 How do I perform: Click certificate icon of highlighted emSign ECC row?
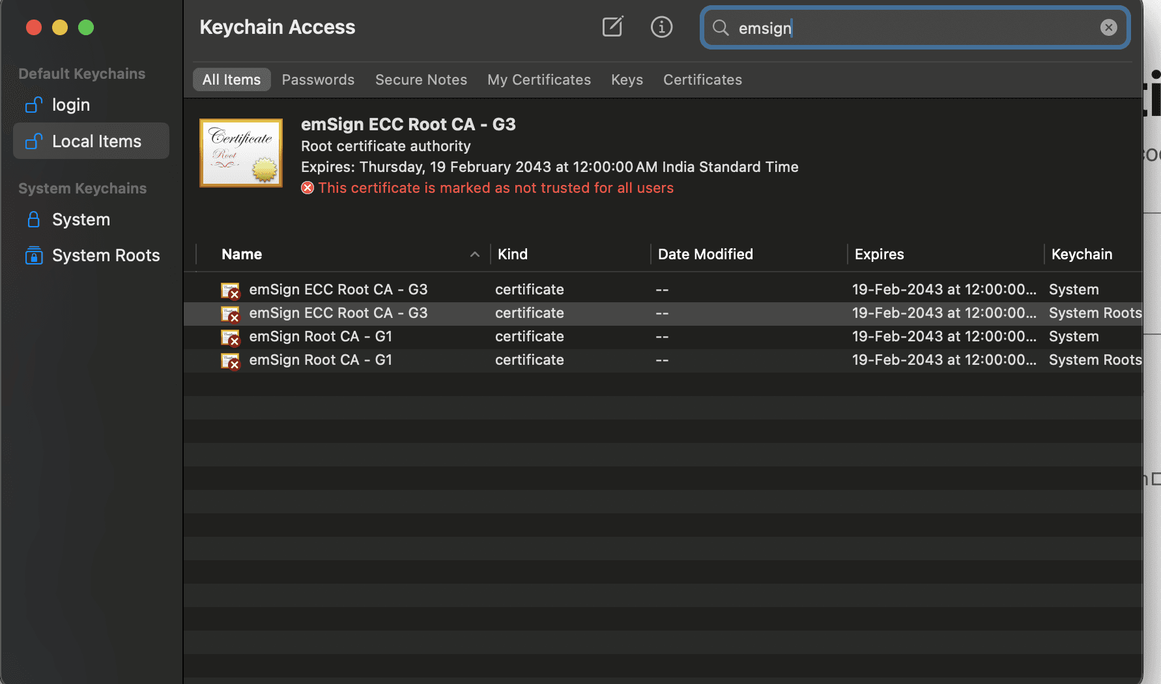[231, 314]
